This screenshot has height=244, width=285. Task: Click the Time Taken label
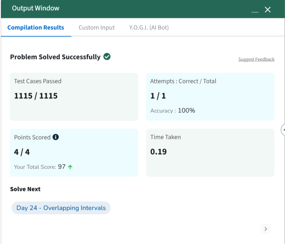[x=165, y=137]
